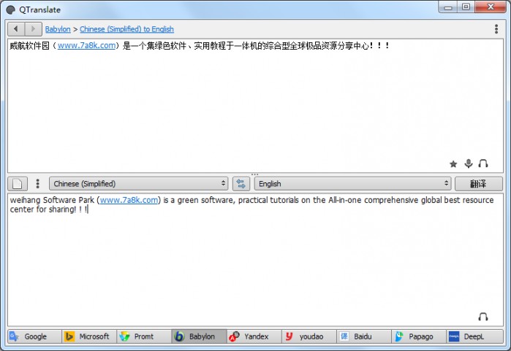Image resolution: width=511 pixels, height=351 pixels.
Task: Add source text to favorites star
Action: 453,163
